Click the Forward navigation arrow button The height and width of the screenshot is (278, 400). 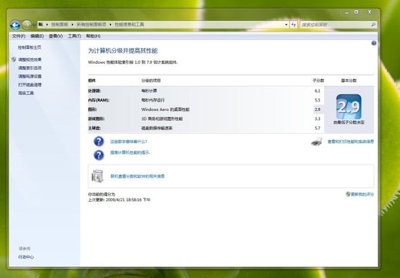pyautogui.click(x=26, y=25)
